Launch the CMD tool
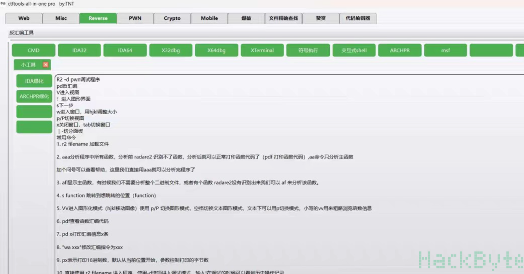 [33, 50]
